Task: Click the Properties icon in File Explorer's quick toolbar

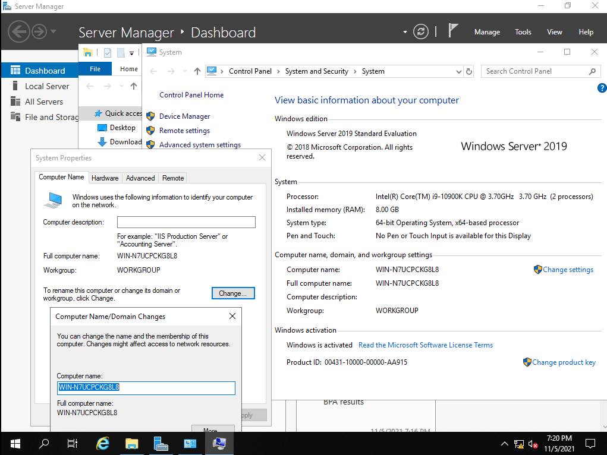Action: click(x=108, y=53)
